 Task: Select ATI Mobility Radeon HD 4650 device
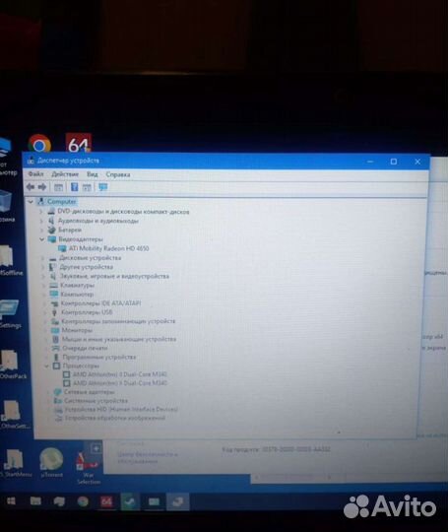(108, 248)
